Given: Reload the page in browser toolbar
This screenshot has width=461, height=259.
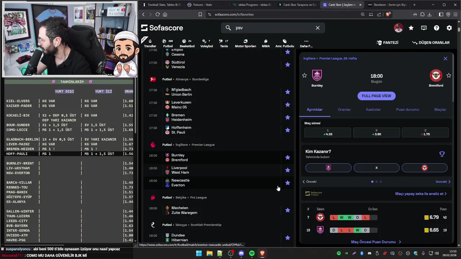Looking at the screenshot, I should 157,14.
